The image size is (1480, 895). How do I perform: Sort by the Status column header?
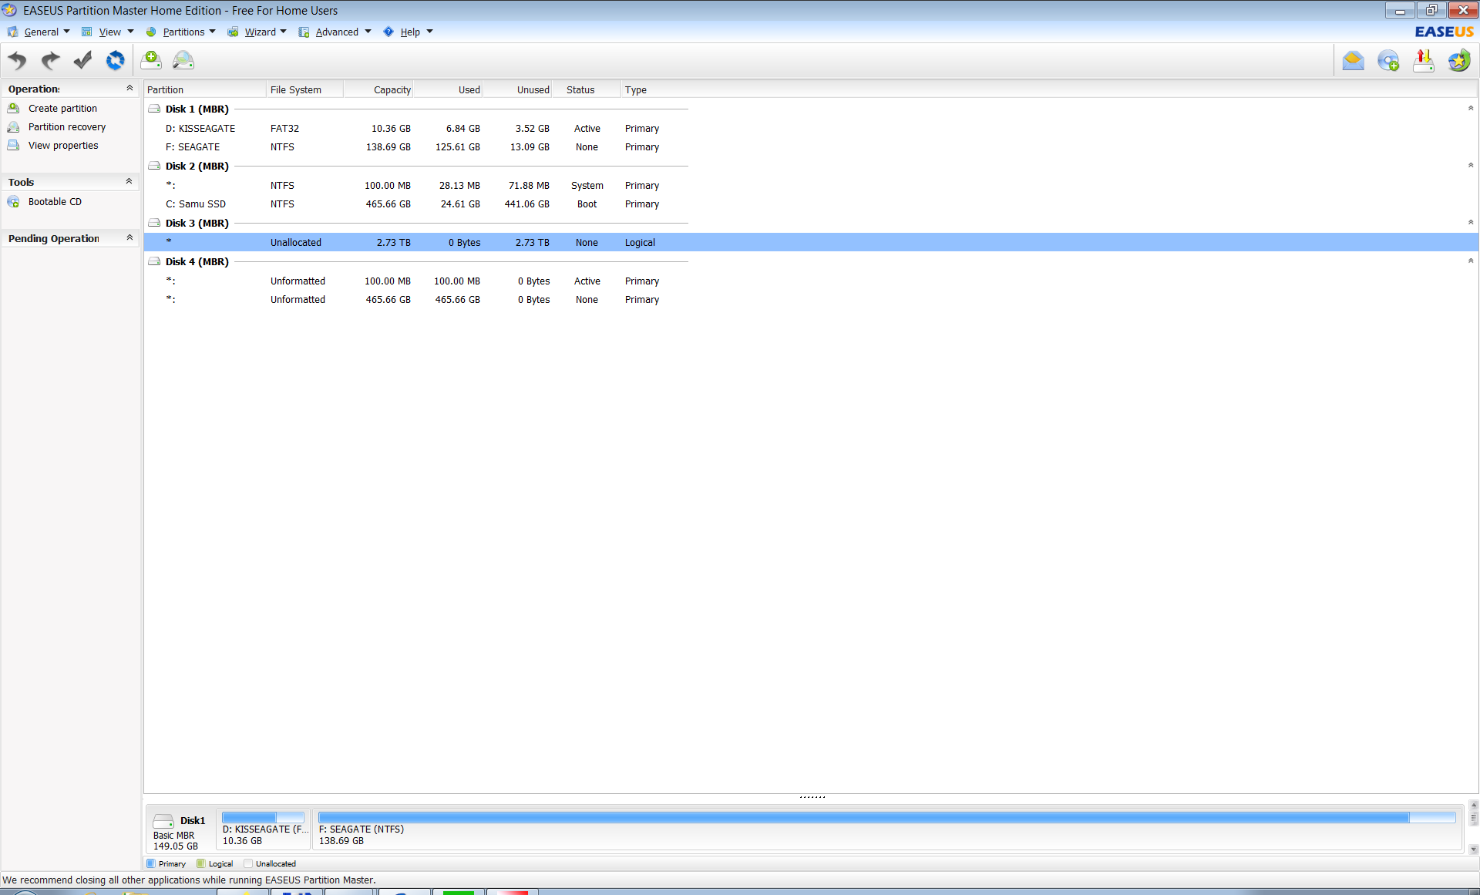point(586,90)
